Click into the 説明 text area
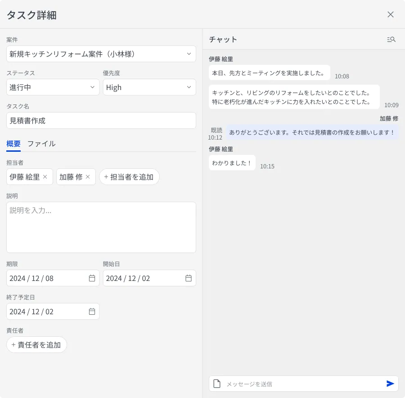This screenshot has width=405, height=398. (x=101, y=227)
